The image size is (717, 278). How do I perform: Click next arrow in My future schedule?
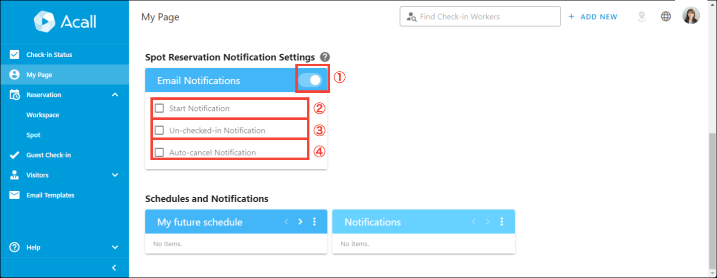pyautogui.click(x=300, y=222)
